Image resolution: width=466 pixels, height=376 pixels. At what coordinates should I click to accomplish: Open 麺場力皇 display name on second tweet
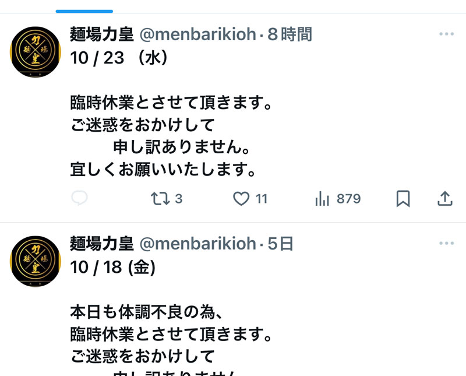[102, 244]
